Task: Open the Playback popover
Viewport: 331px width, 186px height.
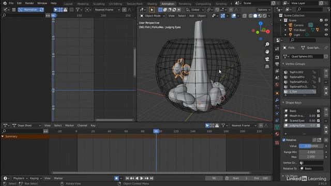Action: 20,178
